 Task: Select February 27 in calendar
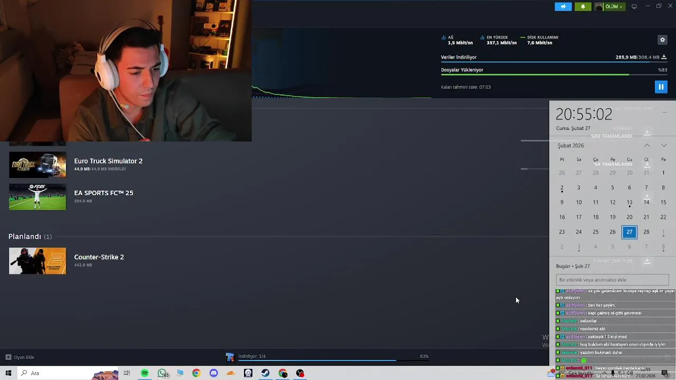click(x=630, y=232)
